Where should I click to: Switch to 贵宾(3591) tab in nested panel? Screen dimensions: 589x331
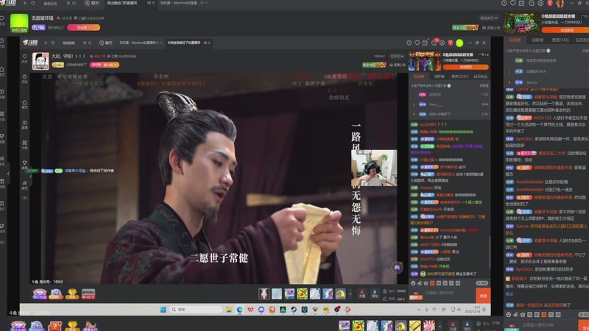(459, 76)
